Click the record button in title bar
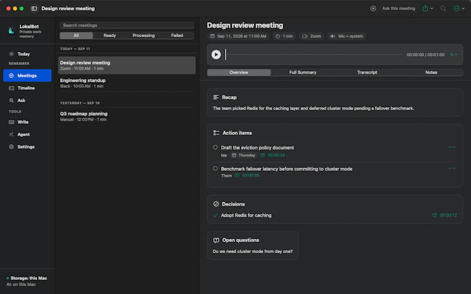Screen dimensions: 471x294 [x=373, y=9]
